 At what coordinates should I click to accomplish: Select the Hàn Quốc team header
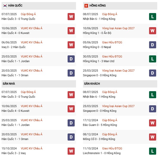15,6
